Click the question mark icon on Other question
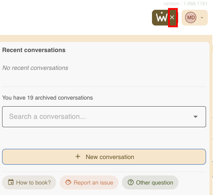This screenshot has width=213, height=195. coord(131,182)
